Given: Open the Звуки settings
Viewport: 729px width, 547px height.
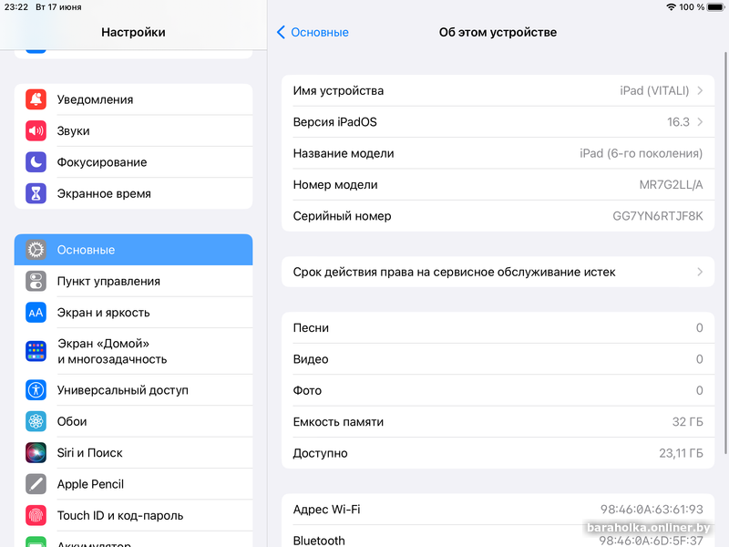Looking at the screenshot, I should pos(133,130).
